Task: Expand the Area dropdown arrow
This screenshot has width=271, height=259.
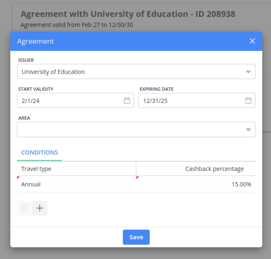Action: 248,130
